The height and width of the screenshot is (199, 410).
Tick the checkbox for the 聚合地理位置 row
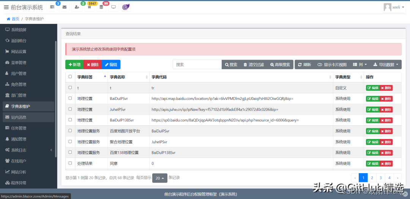tap(70, 142)
